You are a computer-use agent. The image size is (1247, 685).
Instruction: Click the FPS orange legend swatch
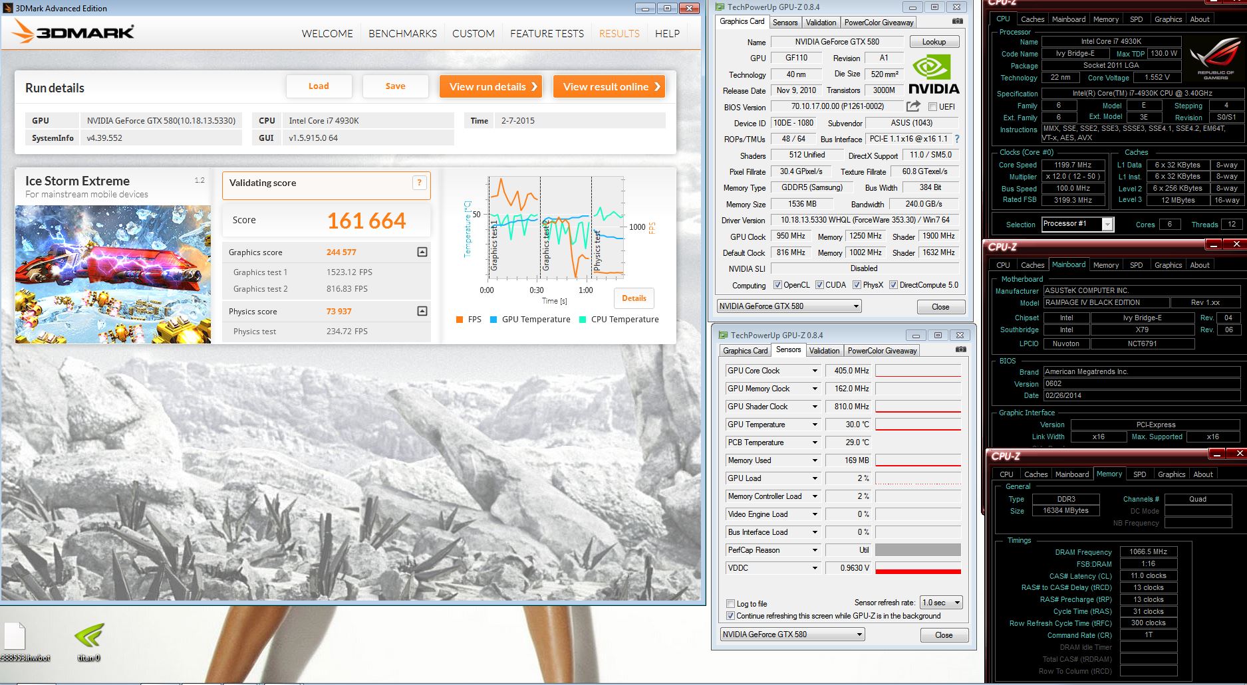pyautogui.click(x=460, y=320)
